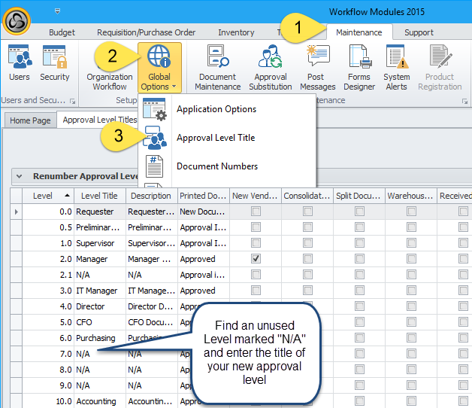Choose Application Options from the menu
Viewport: 472px width, 408px height.
[x=216, y=109]
